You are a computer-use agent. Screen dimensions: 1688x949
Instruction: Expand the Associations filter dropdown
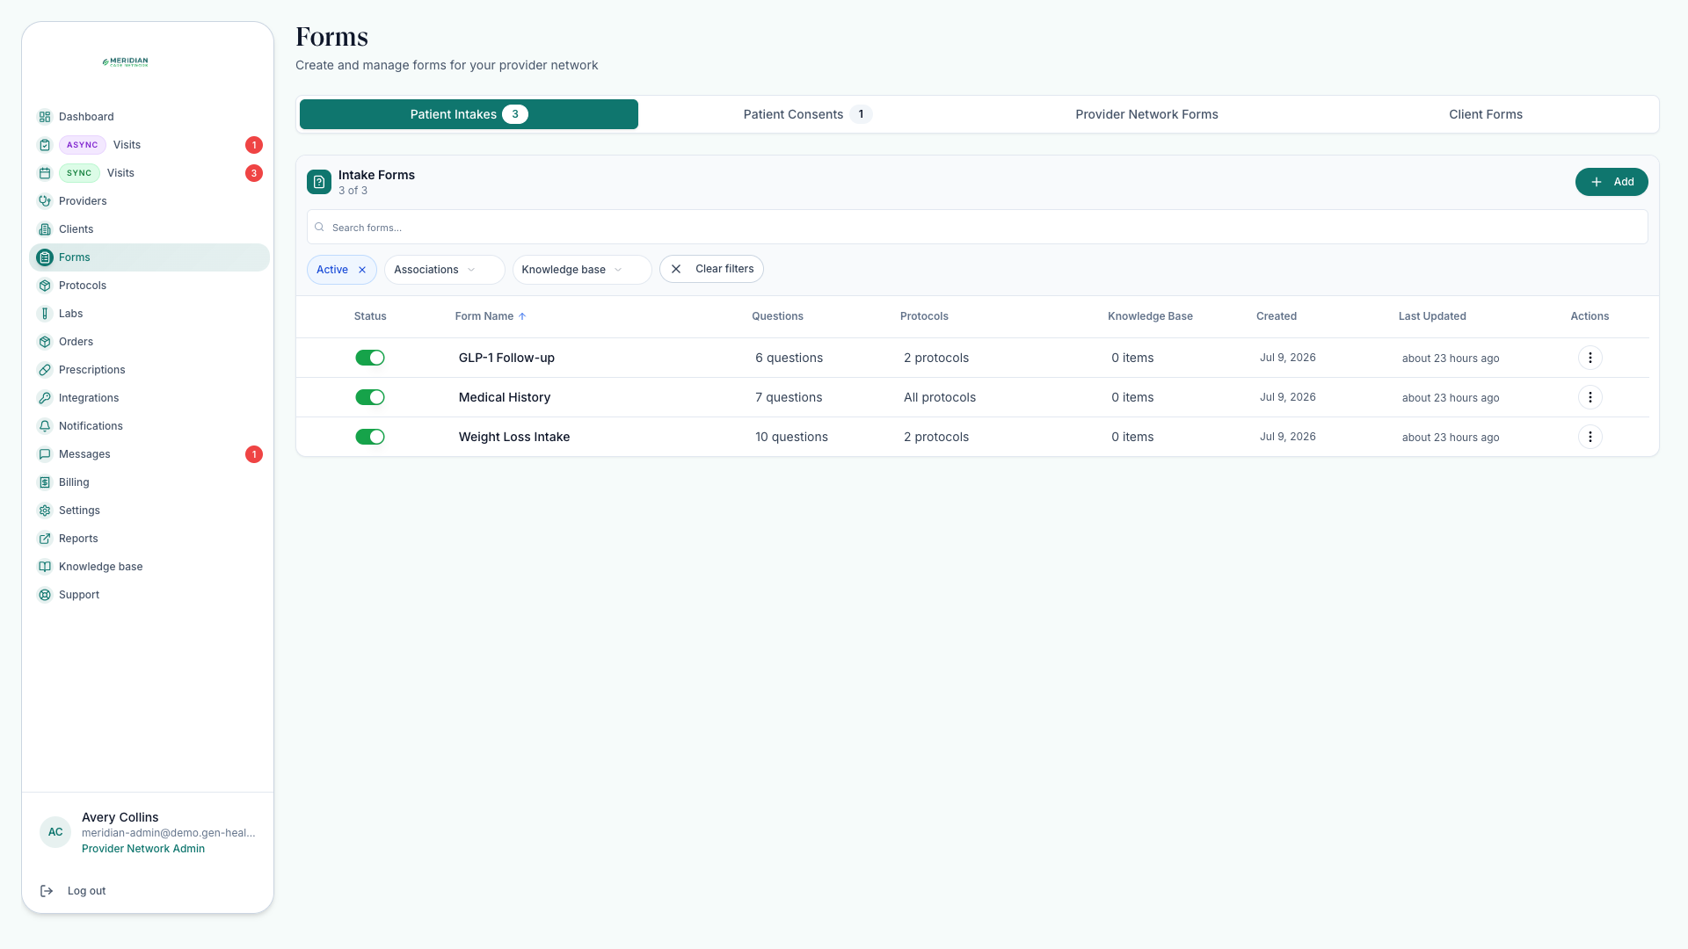click(x=444, y=270)
